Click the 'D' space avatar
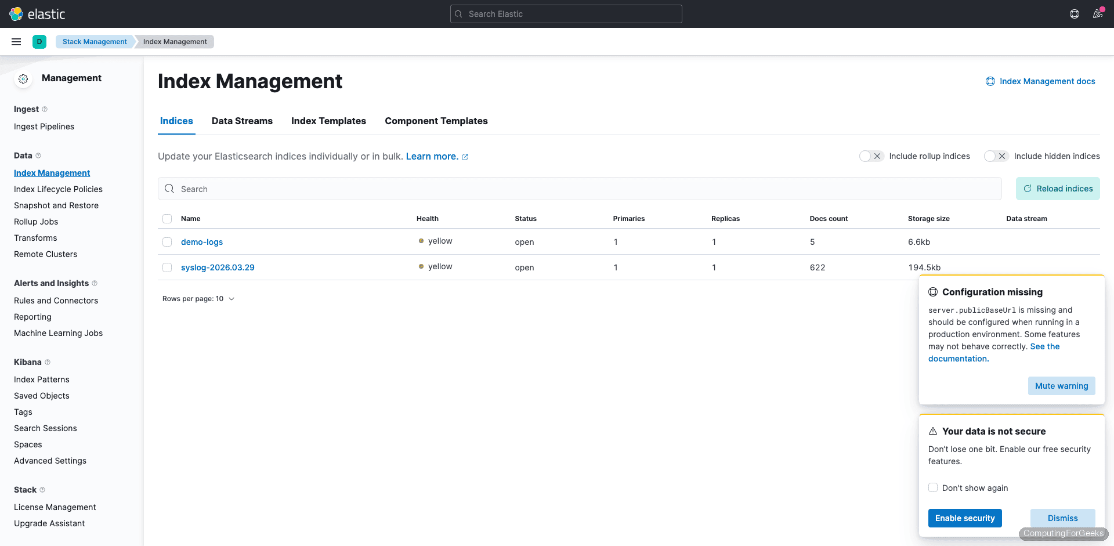The height and width of the screenshot is (546, 1114). [x=39, y=41]
